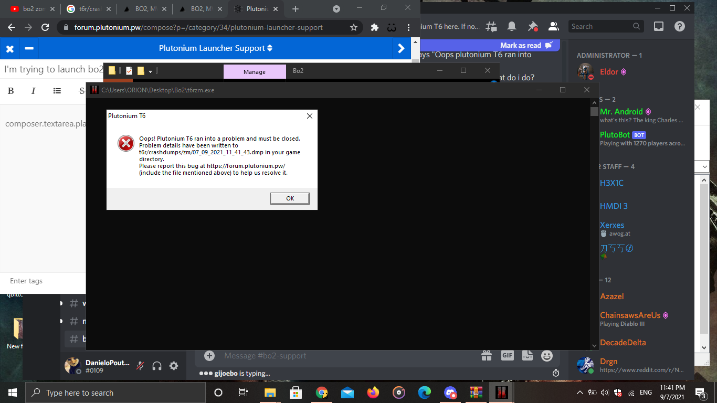Open the Manage tab in File Explorer
The height and width of the screenshot is (403, 717).
(255, 72)
